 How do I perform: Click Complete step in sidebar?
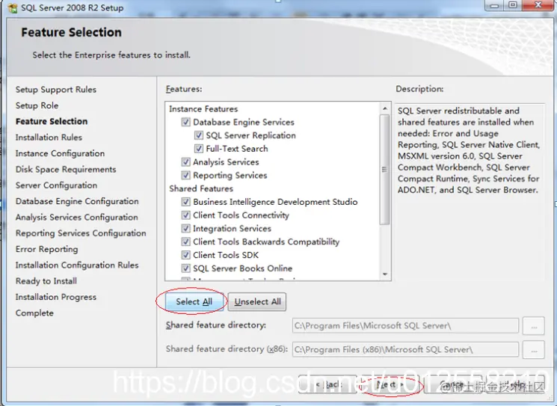(34, 313)
